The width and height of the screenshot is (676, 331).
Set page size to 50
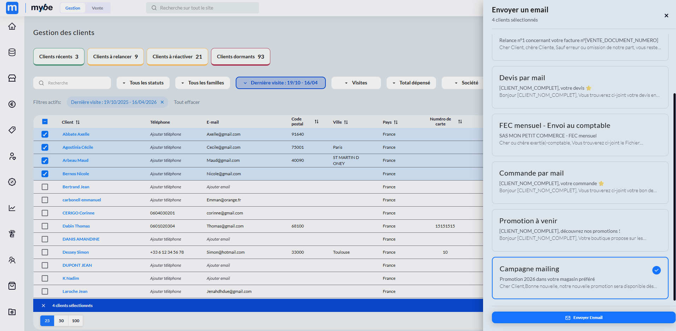(x=61, y=321)
